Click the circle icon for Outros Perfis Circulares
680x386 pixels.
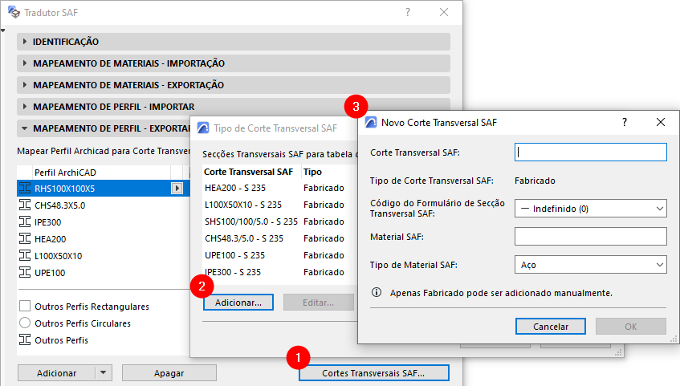[25, 323]
